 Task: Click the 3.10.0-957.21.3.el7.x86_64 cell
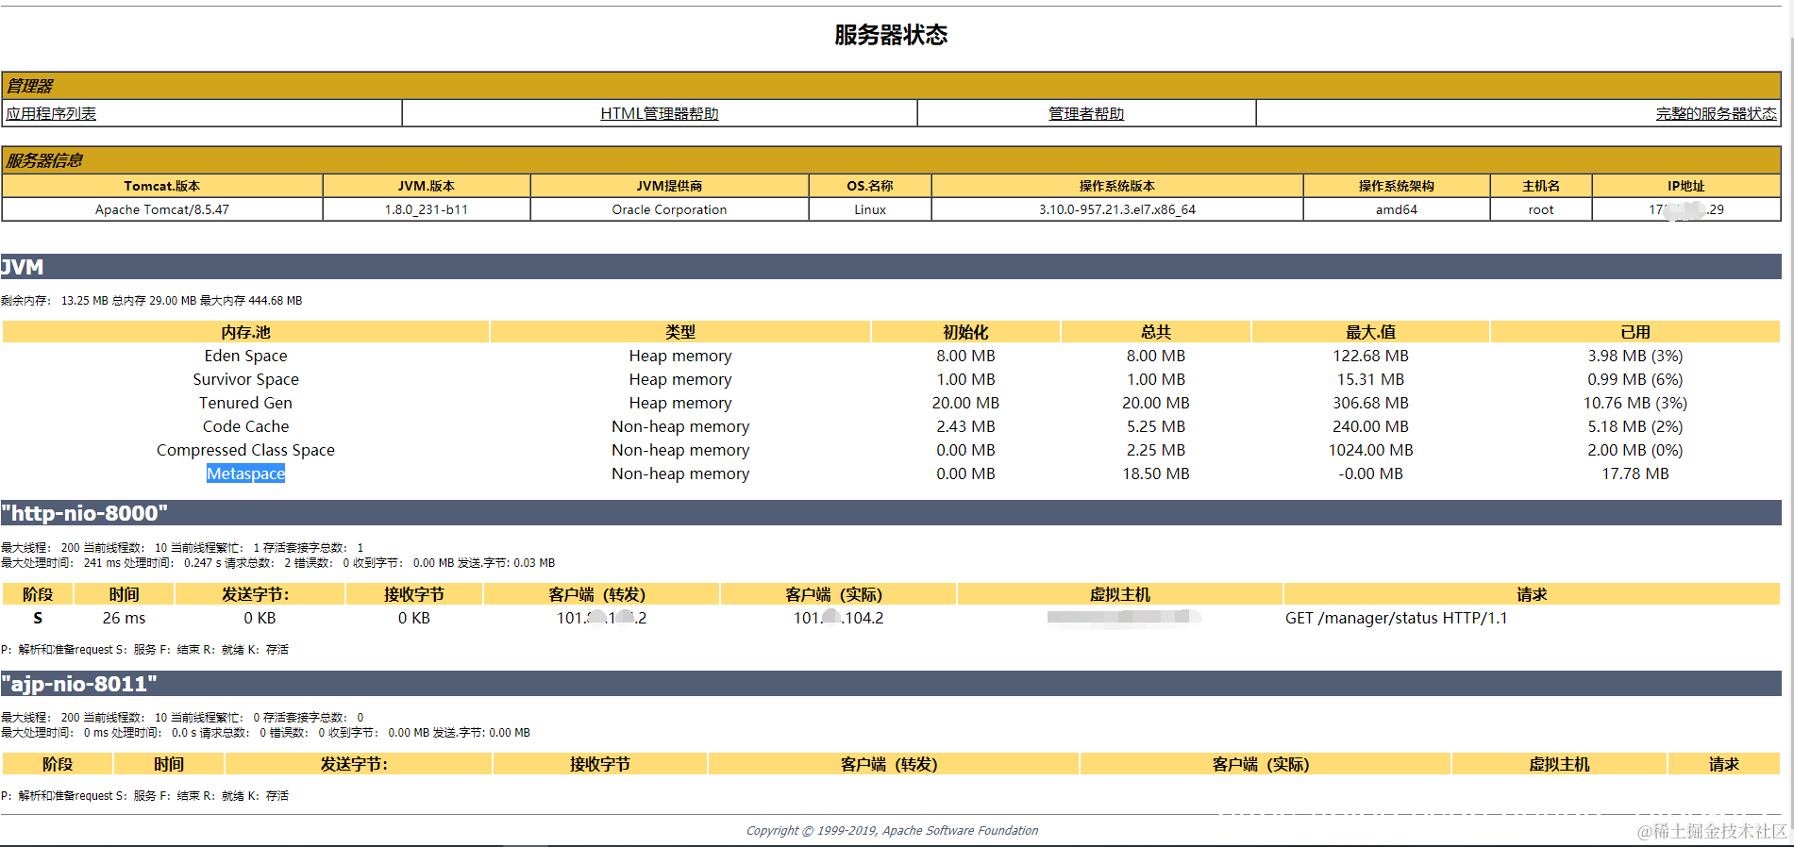(1117, 209)
